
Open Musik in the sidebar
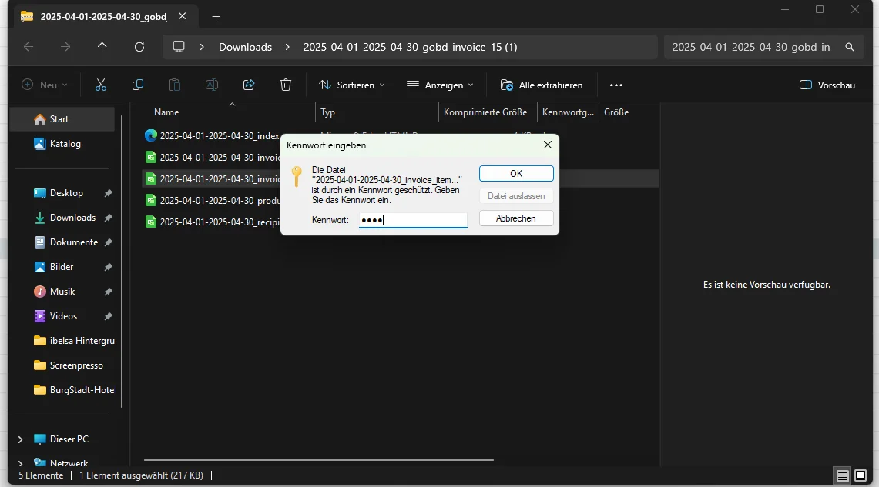point(62,292)
